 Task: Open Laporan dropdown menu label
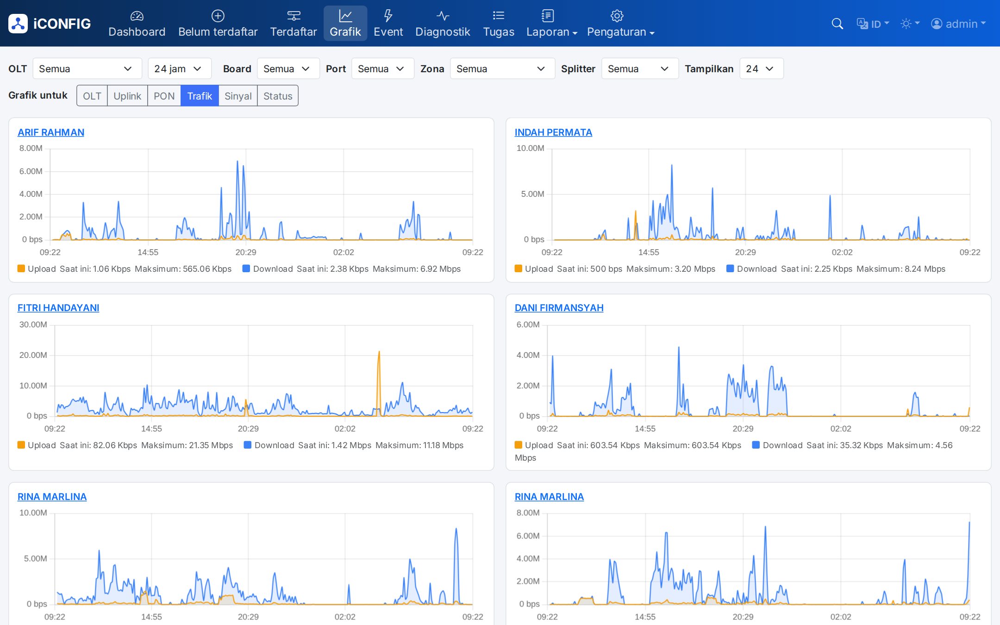552,31
